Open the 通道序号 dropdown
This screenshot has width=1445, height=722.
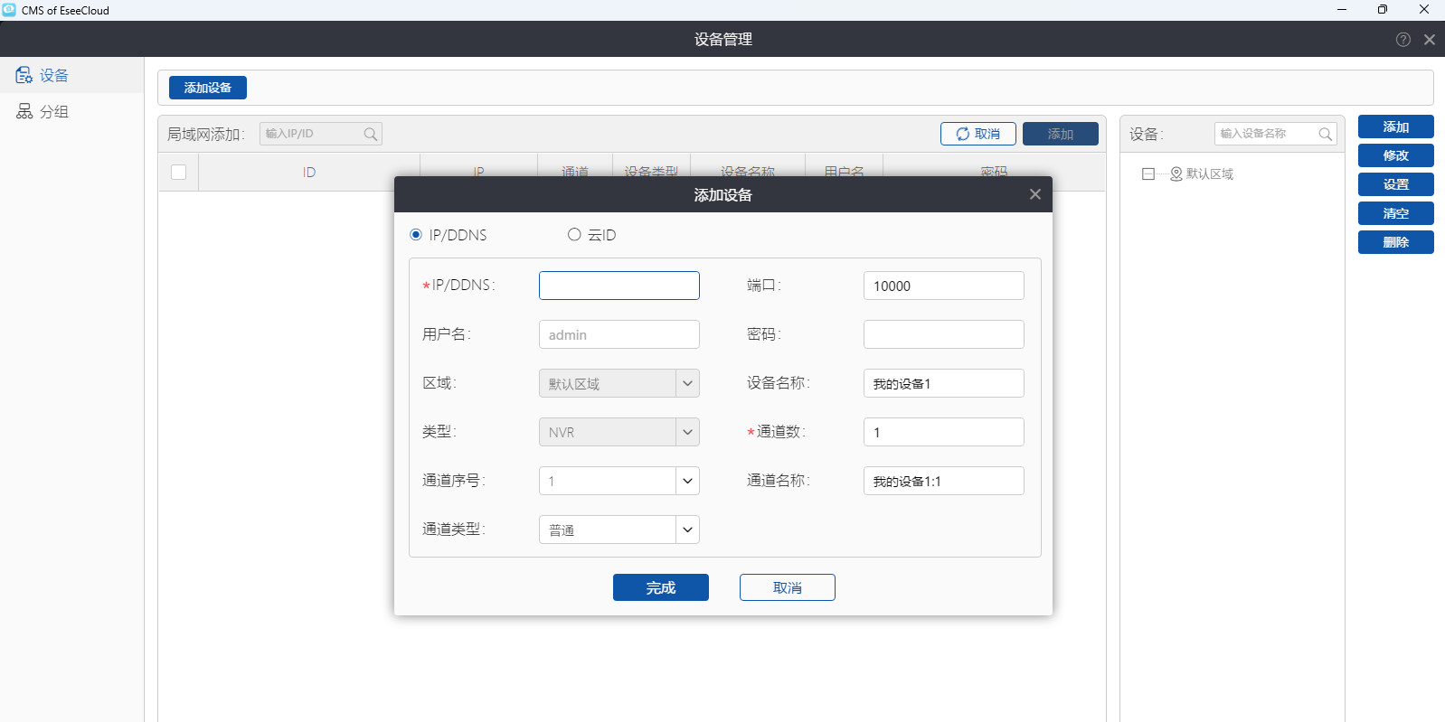[x=687, y=481]
